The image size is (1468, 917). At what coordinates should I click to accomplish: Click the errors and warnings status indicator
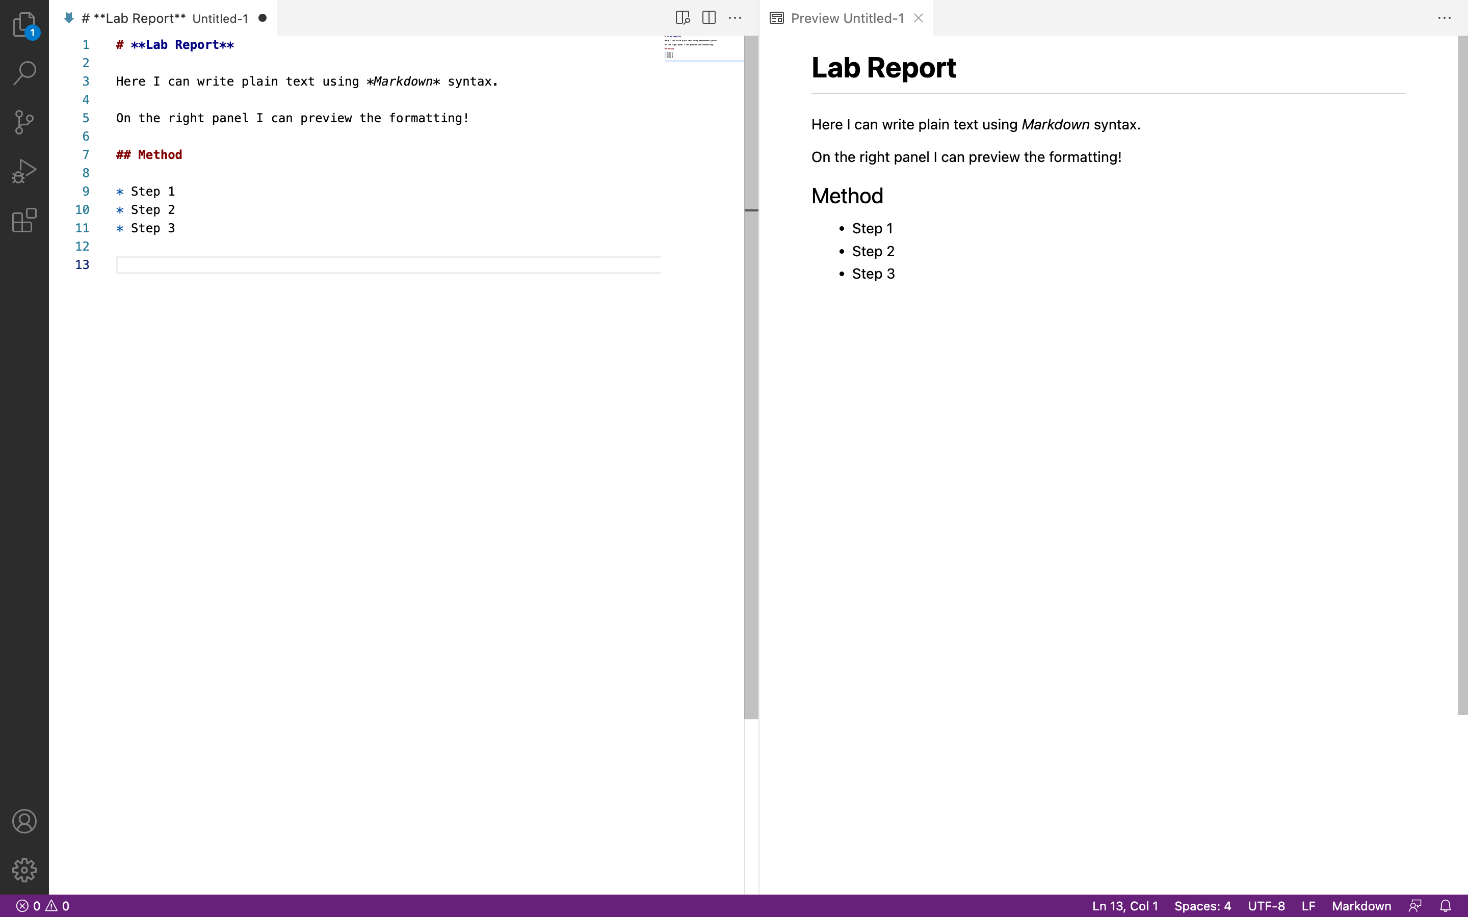click(x=42, y=905)
